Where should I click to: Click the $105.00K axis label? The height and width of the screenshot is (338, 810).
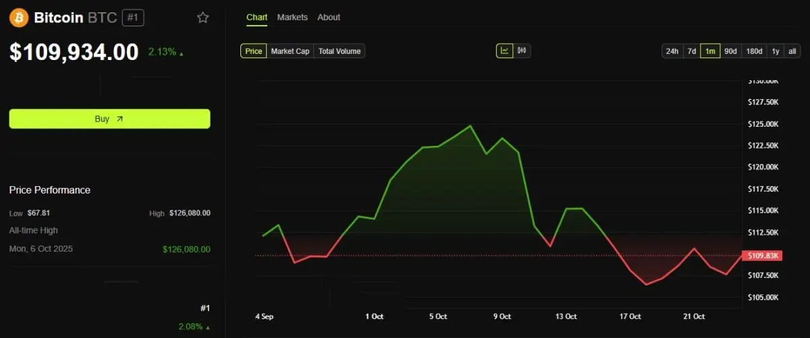point(763,298)
